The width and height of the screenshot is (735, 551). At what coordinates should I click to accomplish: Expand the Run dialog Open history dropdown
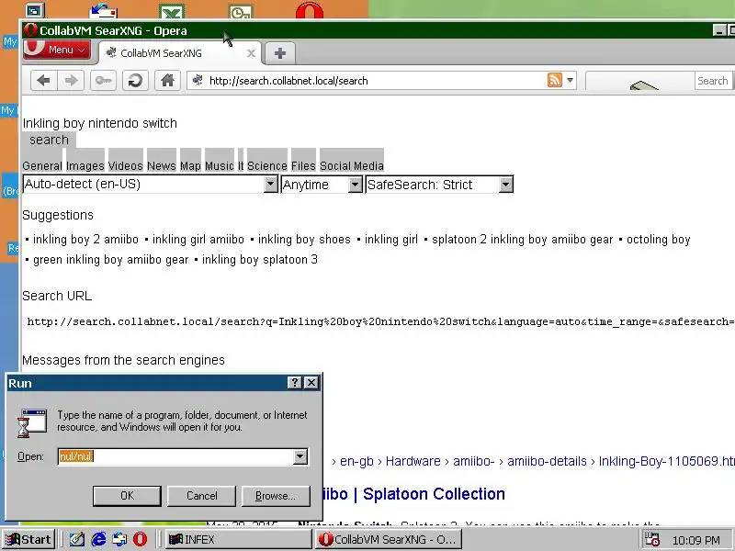pyautogui.click(x=300, y=456)
